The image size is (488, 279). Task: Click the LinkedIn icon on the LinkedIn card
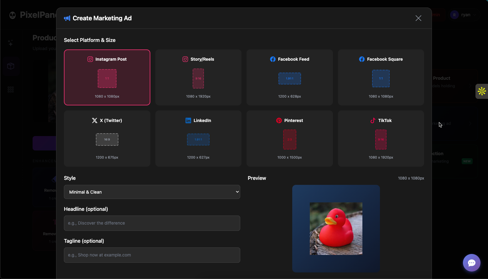[x=188, y=120]
